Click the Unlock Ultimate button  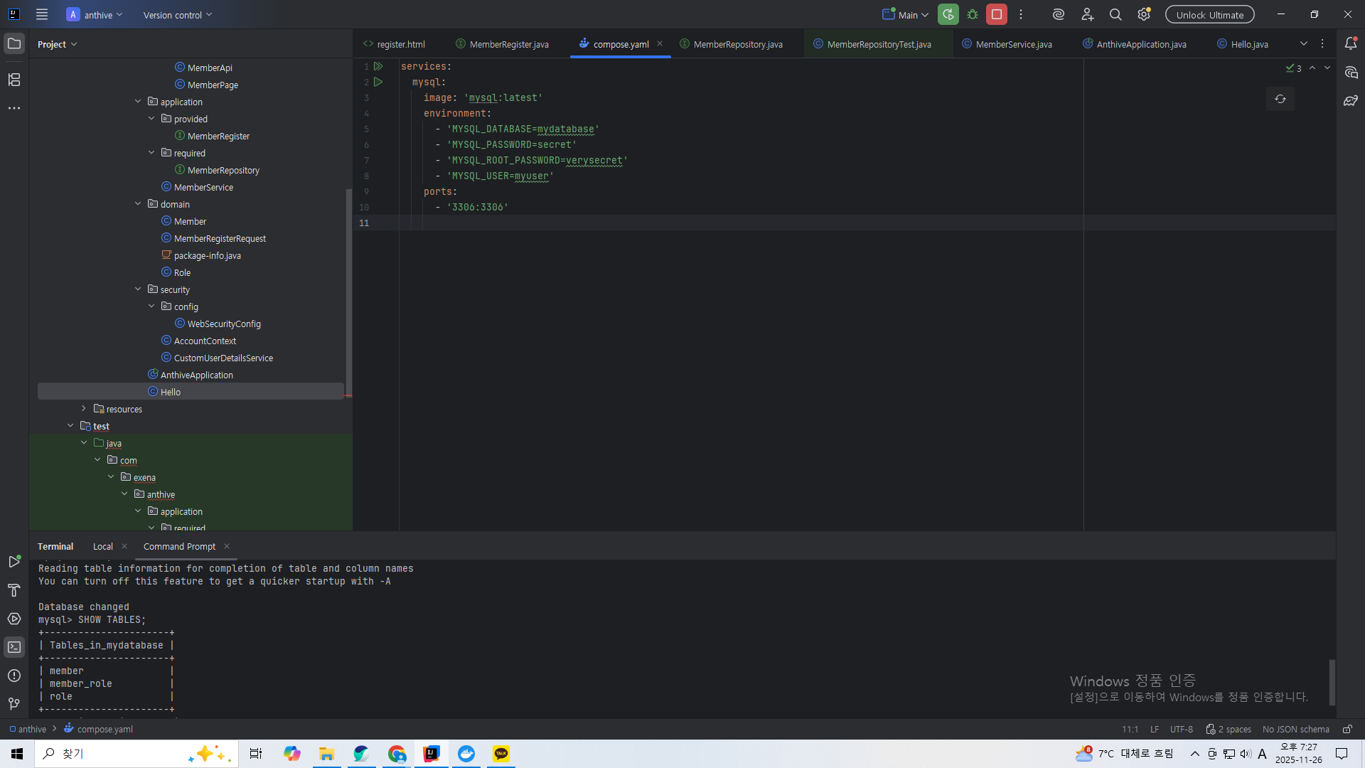coord(1209,14)
